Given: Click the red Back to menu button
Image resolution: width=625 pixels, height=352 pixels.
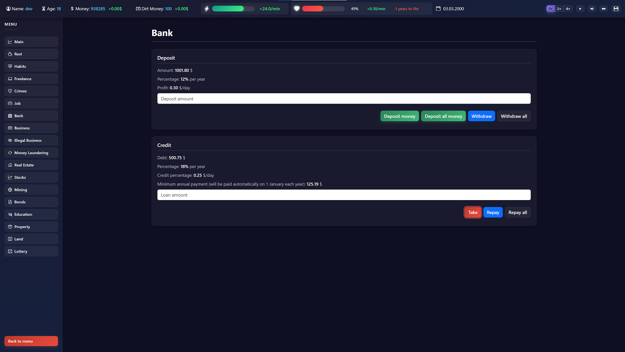Looking at the screenshot, I should (x=31, y=341).
